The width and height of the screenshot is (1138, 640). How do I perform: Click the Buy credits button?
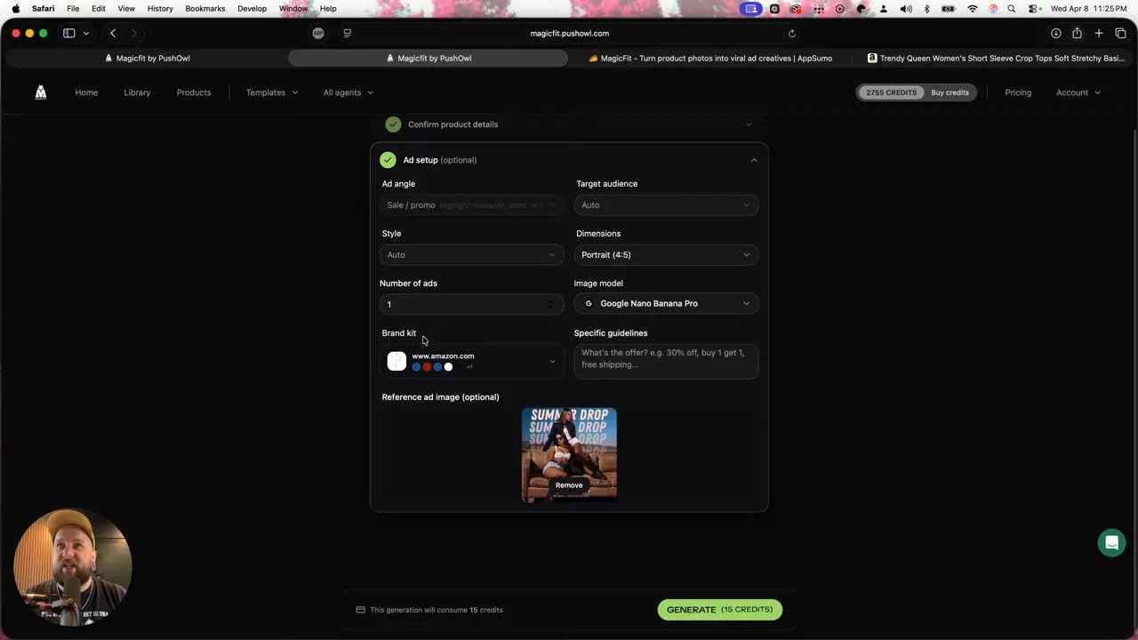coord(950,92)
